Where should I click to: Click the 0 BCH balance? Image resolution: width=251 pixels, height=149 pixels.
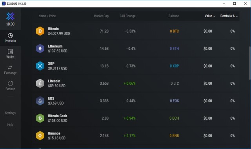(x=174, y=118)
